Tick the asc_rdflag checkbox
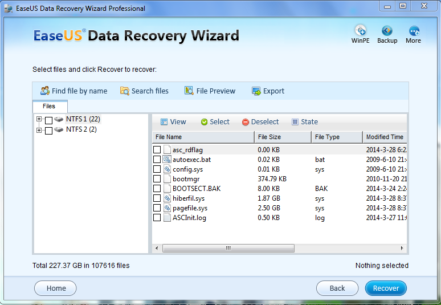The height and width of the screenshot is (305, 441). click(157, 150)
